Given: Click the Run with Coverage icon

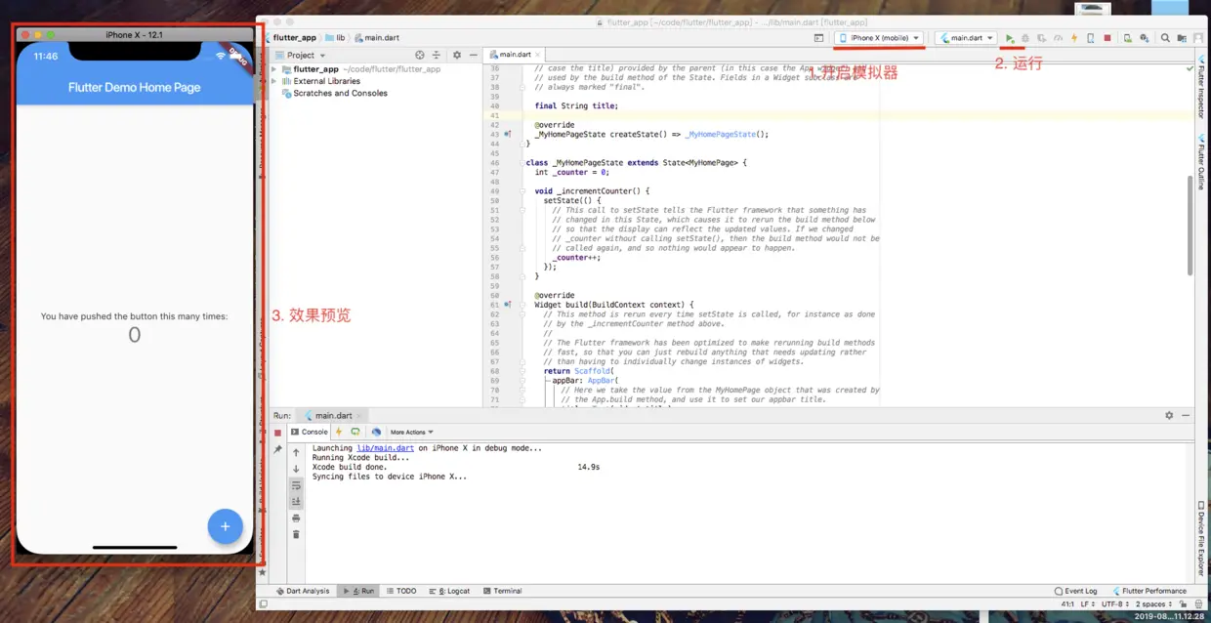Looking at the screenshot, I should tap(1042, 38).
